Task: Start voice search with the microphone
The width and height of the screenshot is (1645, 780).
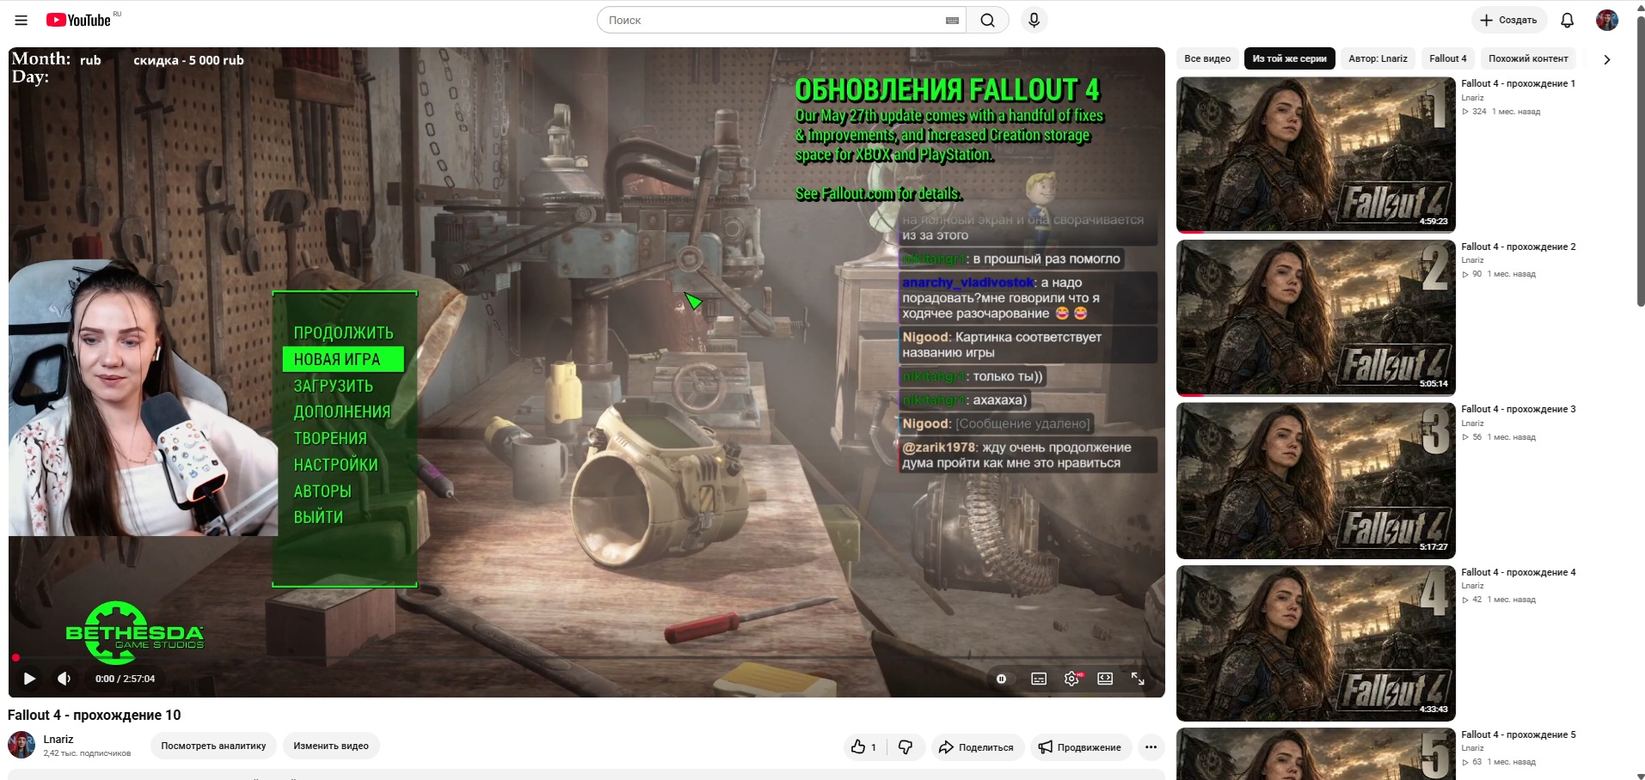Action: coord(1034,20)
